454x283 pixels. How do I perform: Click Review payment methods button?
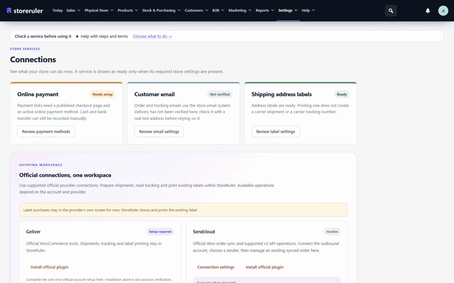pos(46,132)
